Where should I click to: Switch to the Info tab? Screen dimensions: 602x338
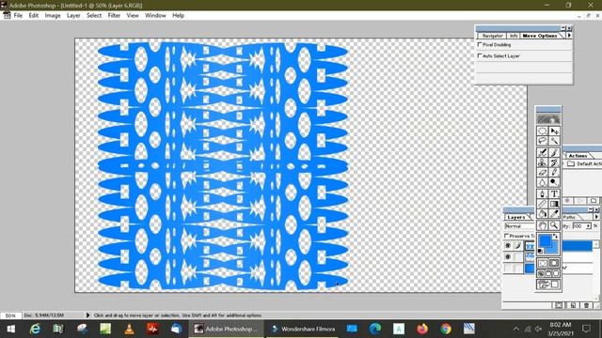tap(514, 36)
